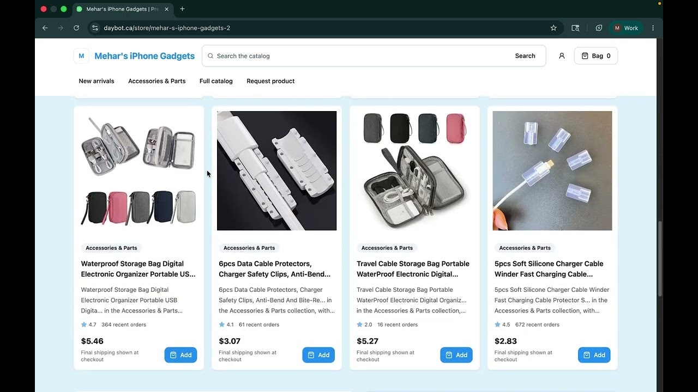Click the Search button
698x392 pixels.
525,56
